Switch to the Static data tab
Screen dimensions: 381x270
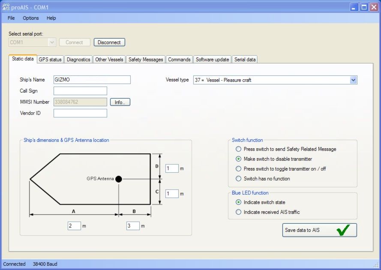coord(23,59)
